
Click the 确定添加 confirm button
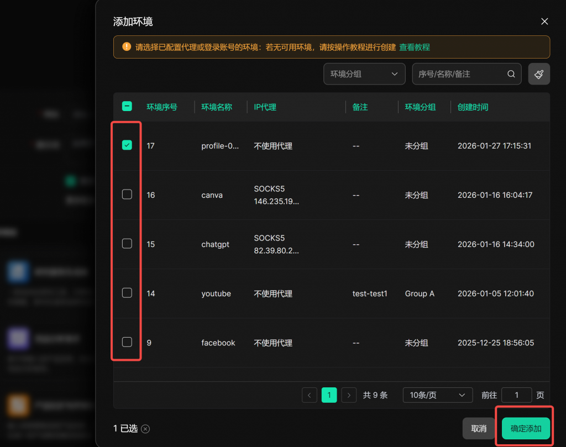click(x=526, y=428)
